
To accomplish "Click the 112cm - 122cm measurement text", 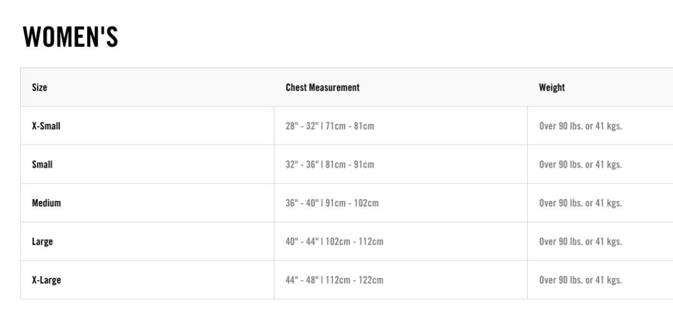I will coord(355,280).
